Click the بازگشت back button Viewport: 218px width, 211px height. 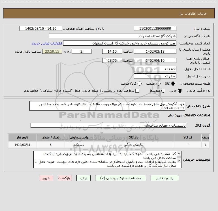coord(65,178)
